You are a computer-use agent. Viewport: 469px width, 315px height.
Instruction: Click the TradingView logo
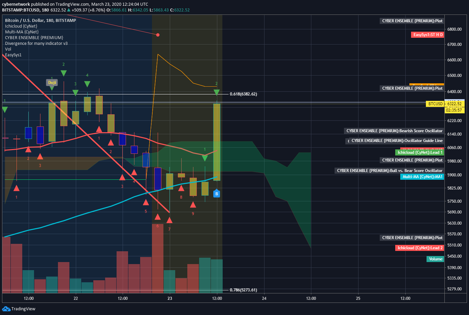19,309
